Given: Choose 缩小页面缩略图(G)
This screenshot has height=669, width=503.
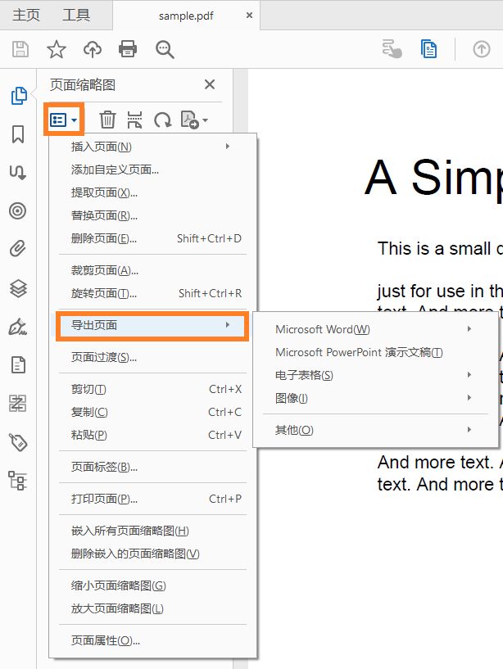Looking at the screenshot, I should click(x=152, y=585).
